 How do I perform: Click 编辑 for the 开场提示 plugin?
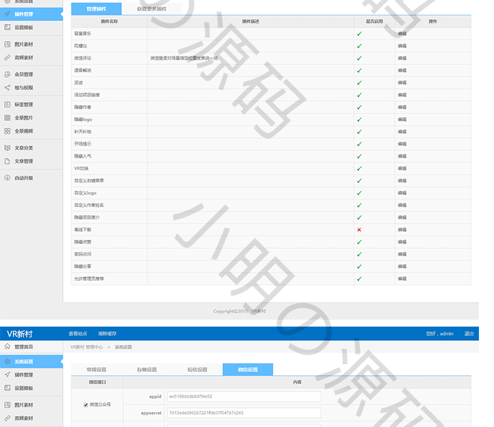click(x=402, y=144)
